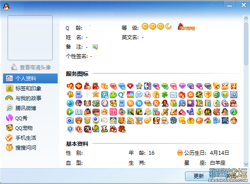Click the vertical scrollbar thumb
The image size is (250, 184).
pos(246,44)
